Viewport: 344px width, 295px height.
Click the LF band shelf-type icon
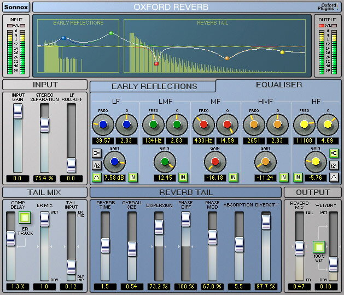pyautogui.click(x=97, y=153)
